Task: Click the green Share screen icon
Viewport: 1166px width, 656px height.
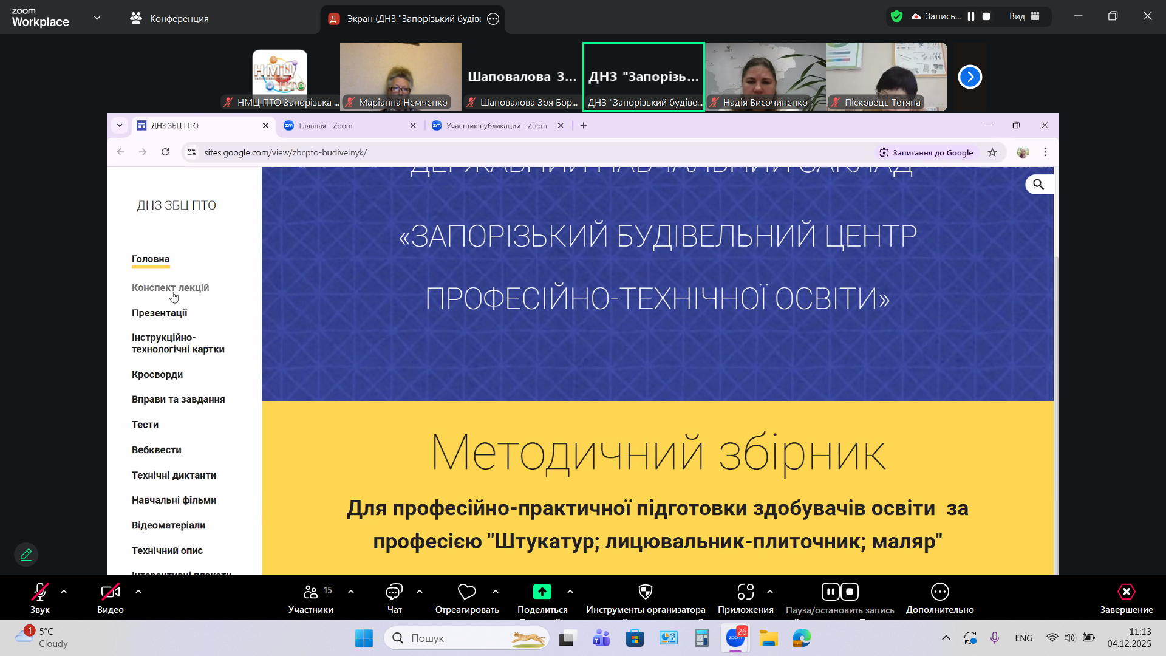Action: tap(542, 592)
